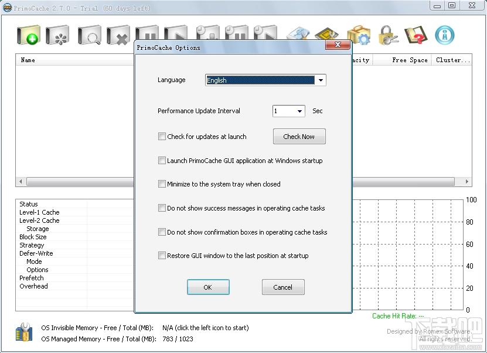Screen dimensions: 487x353
Task: Click the Defer-Write row
Action: tap(75, 253)
